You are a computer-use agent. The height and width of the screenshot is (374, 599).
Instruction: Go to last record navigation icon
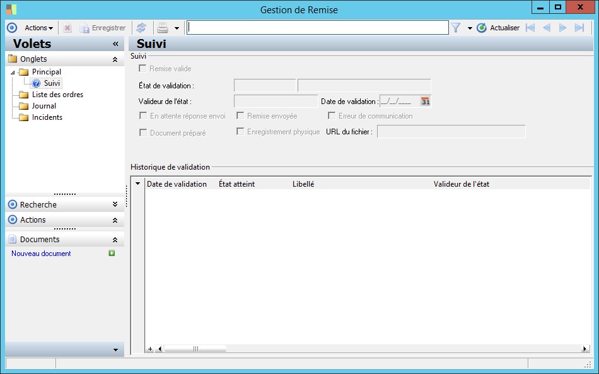[x=579, y=28]
